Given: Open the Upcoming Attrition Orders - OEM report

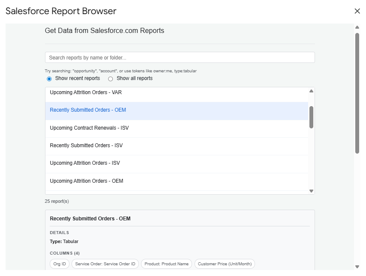Looking at the screenshot, I should (86, 181).
